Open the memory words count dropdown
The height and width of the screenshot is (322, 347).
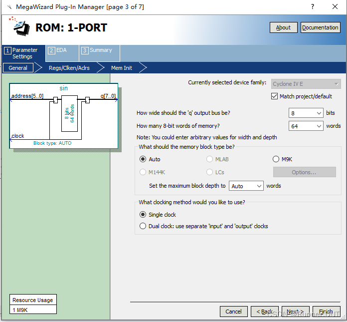(x=306, y=126)
